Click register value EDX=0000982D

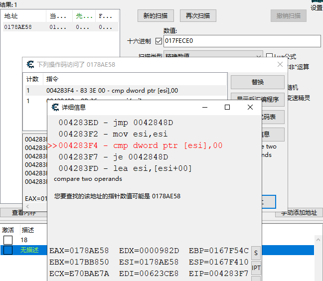(x=149, y=251)
